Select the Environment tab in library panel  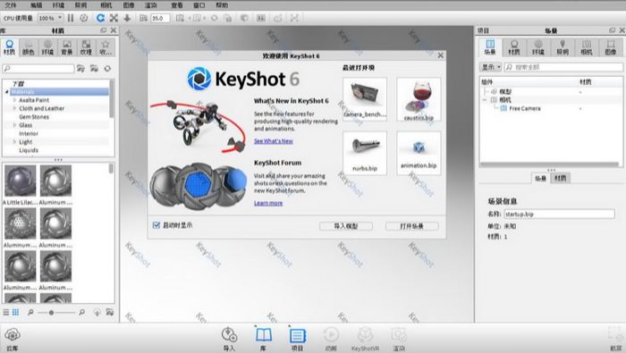pyautogui.click(x=47, y=47)
